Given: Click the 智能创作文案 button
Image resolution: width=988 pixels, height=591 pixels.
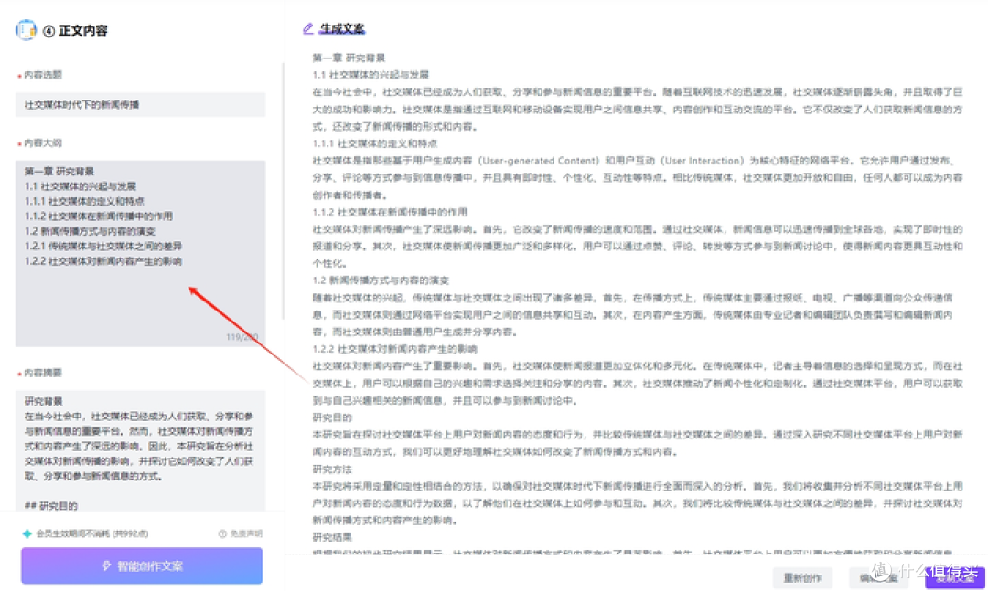Looking at the screenshot, I should [x=142, y=565].
